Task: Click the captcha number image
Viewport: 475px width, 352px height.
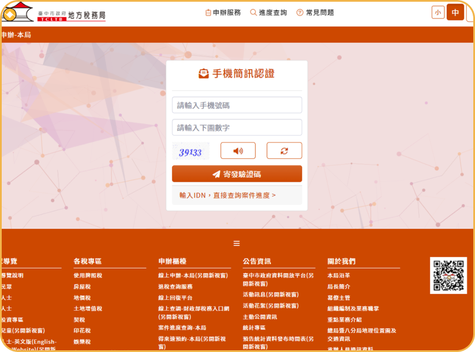Action: click(190, 152)
